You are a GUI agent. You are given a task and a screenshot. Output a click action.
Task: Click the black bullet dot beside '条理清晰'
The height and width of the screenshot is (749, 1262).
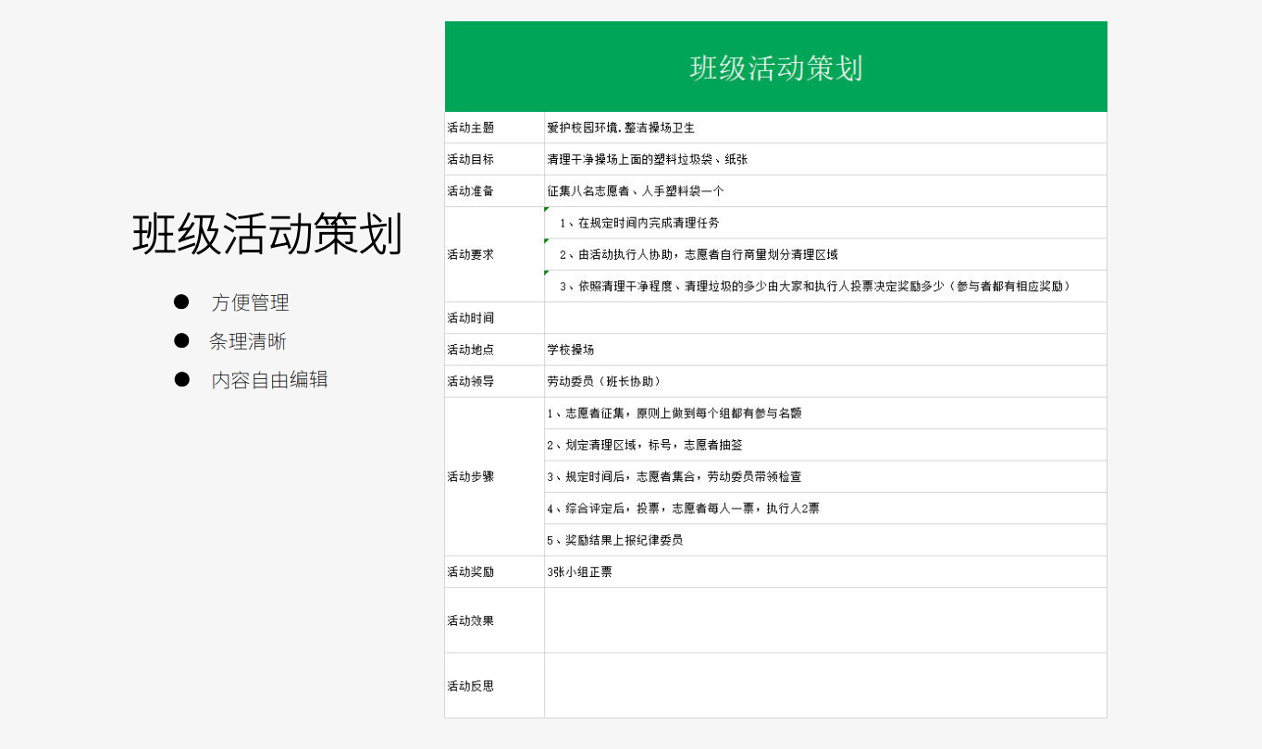181,340
